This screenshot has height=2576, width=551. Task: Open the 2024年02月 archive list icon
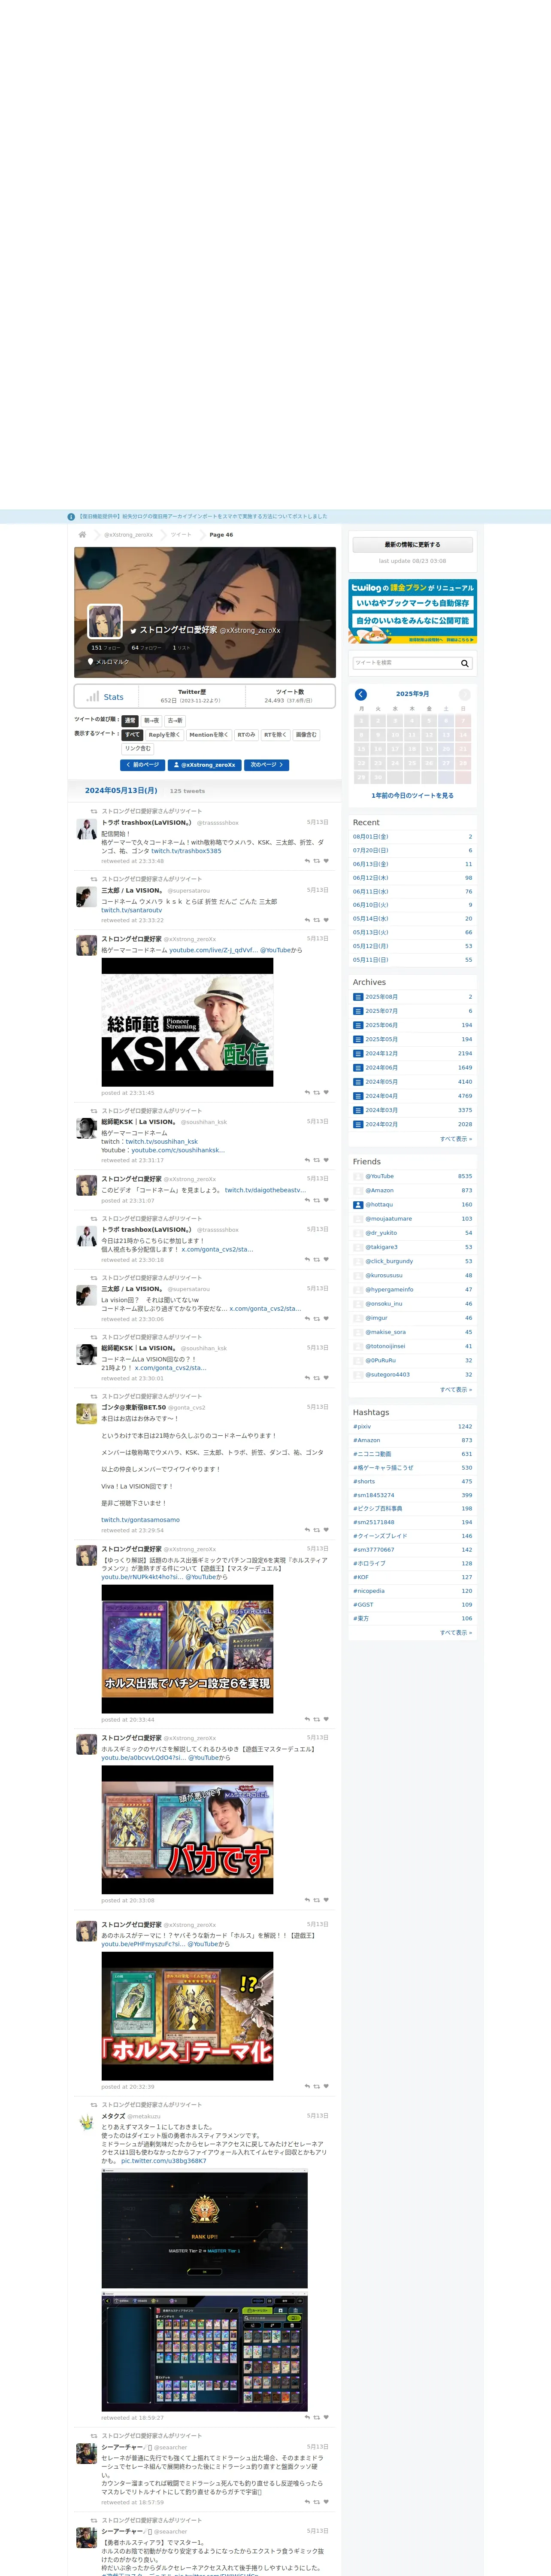(x=358, y=1124)
